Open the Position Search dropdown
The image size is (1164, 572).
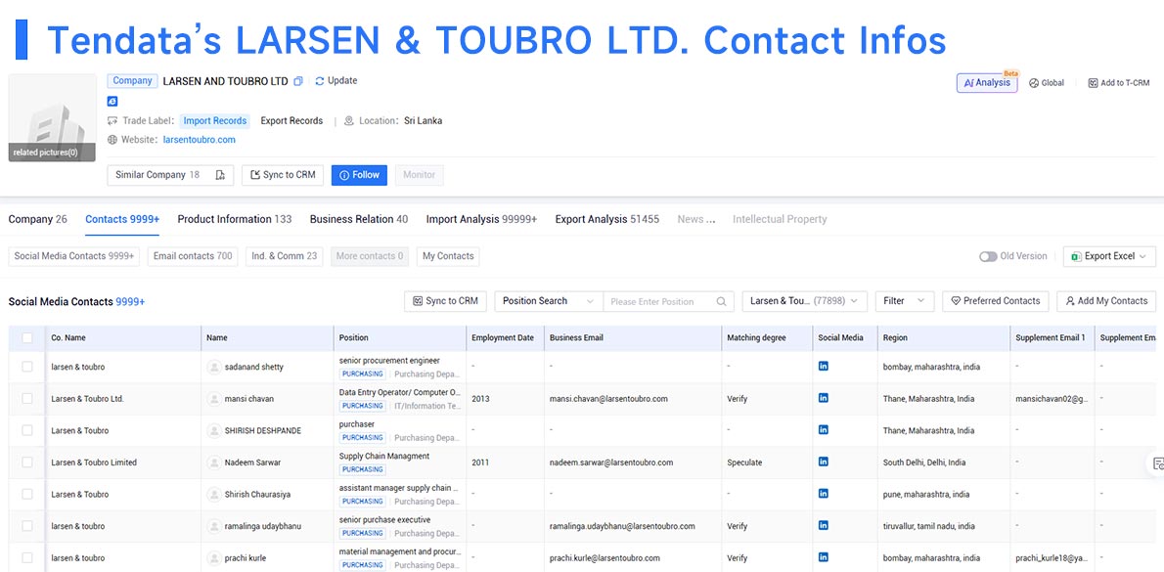point(549,301)
